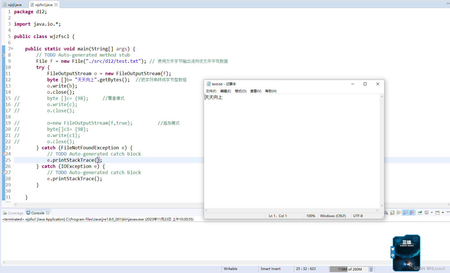Open the Display Selected Console dropdown arrow
Screen dimensions: 450x273
[x=432, y=212]
